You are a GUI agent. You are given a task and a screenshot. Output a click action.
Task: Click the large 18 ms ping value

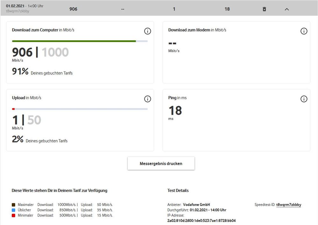click(x=175, y=111)
